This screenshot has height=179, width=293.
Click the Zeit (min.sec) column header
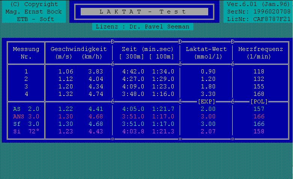(147, 49)
